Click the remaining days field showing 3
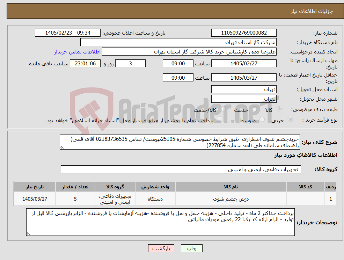The height and width of the screenshot is (260, 344). point(131,64)
